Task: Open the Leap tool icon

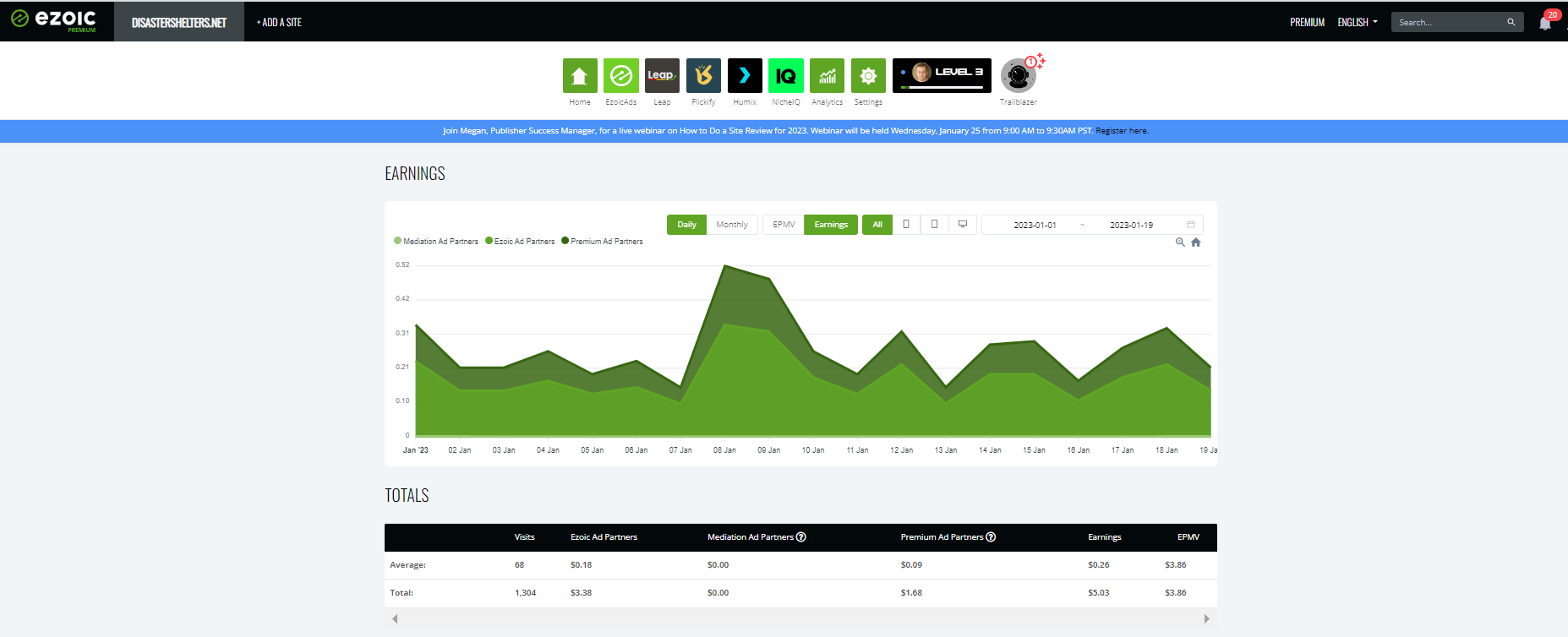Action: tap(662, 75)
